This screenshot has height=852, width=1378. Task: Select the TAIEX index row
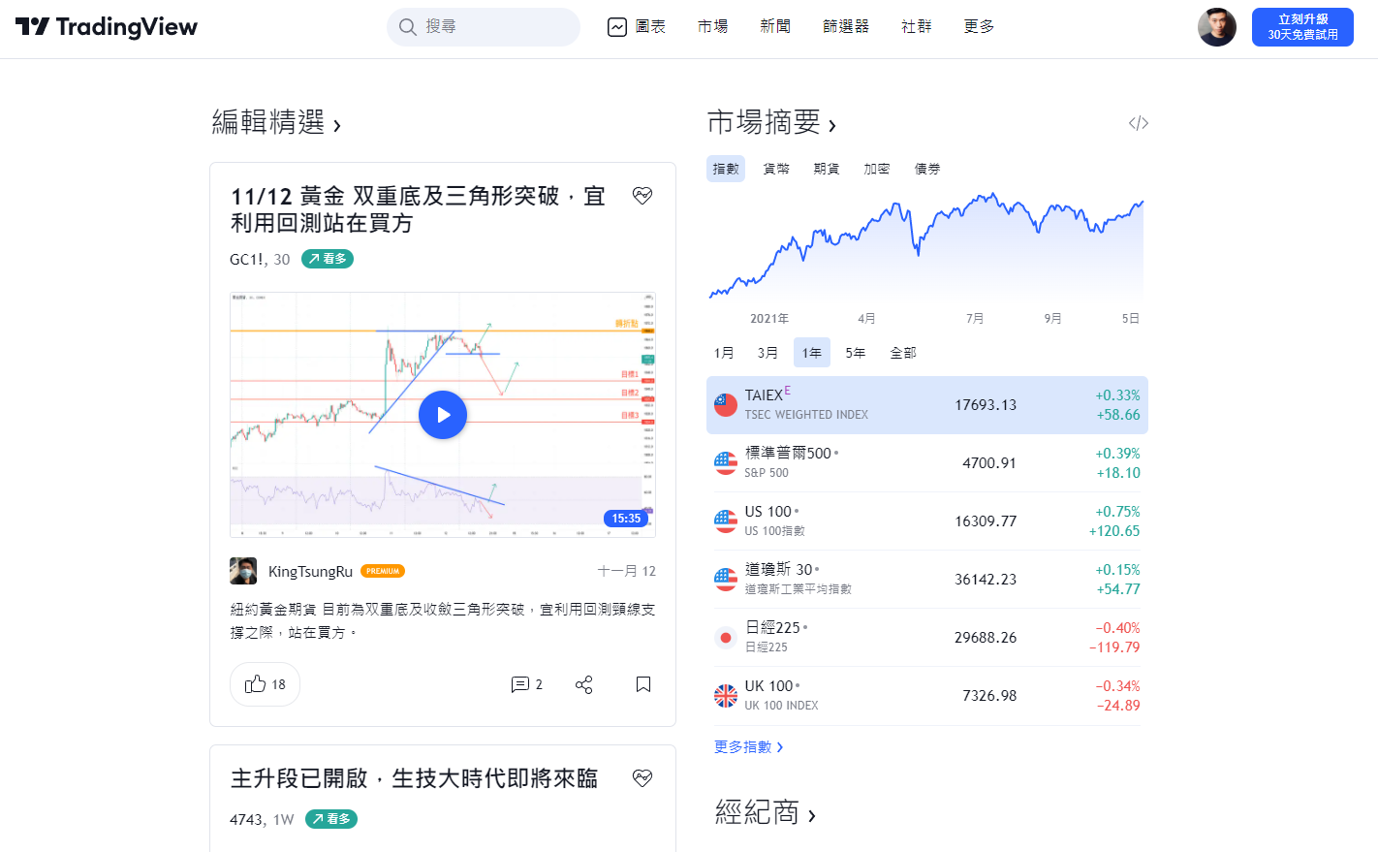click(x=927, y=405)
